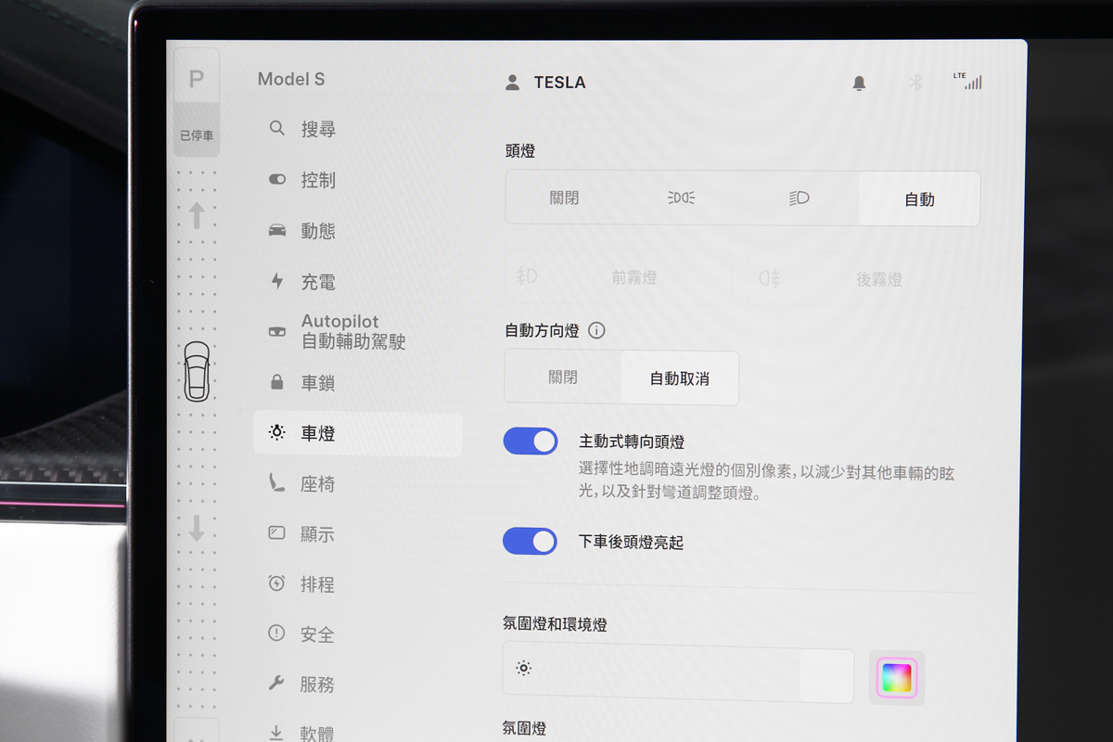
Task: Open notifications via the bell icon
Action: (859, 83)
